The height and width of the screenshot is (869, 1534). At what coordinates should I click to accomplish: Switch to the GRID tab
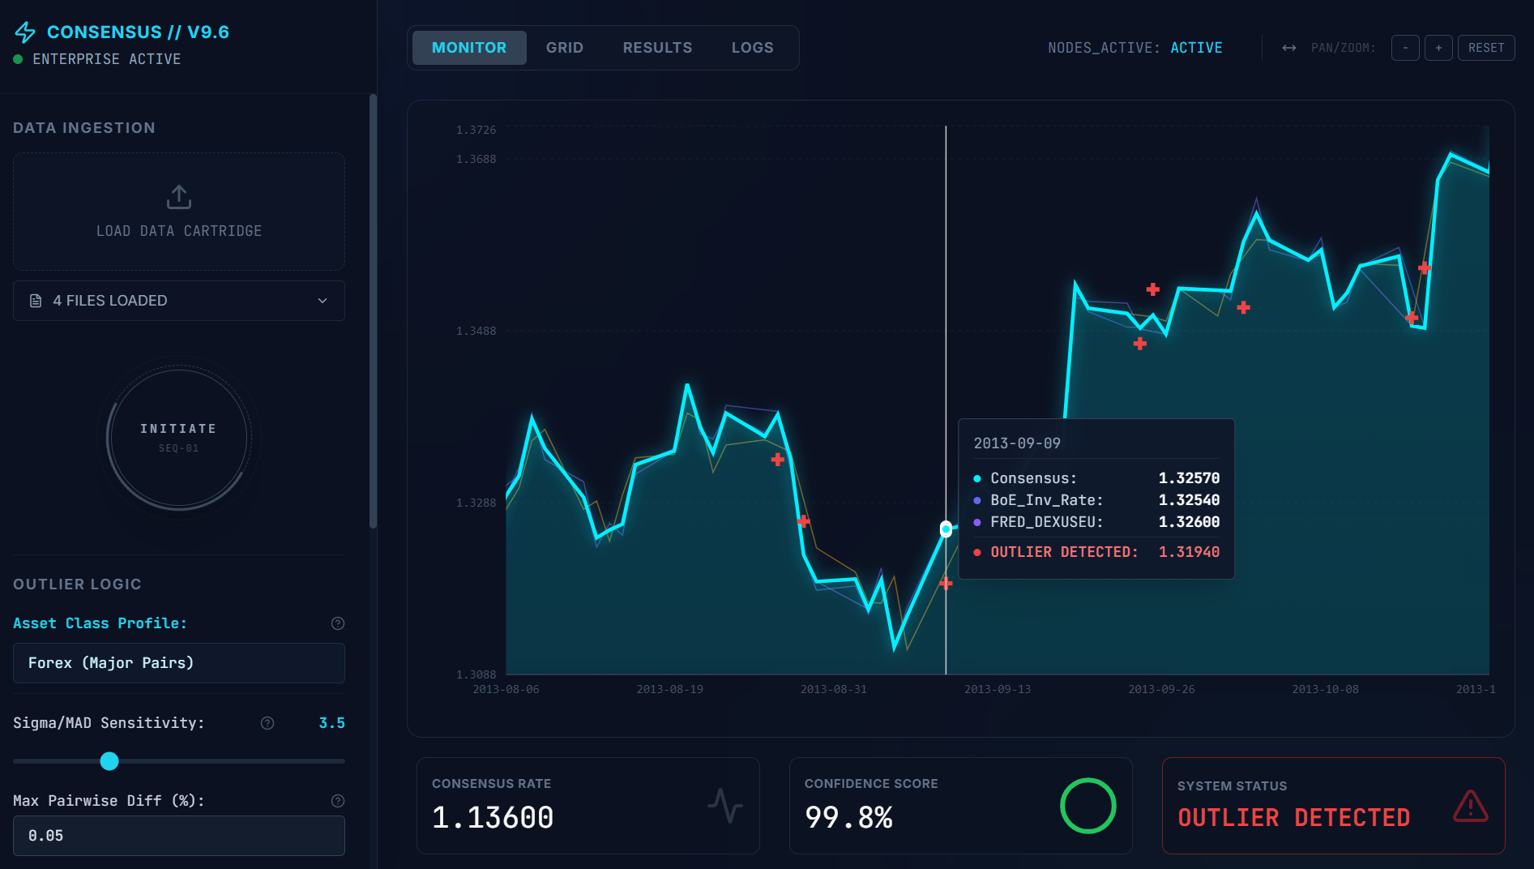pyautogui.click(x=564, y=47)
